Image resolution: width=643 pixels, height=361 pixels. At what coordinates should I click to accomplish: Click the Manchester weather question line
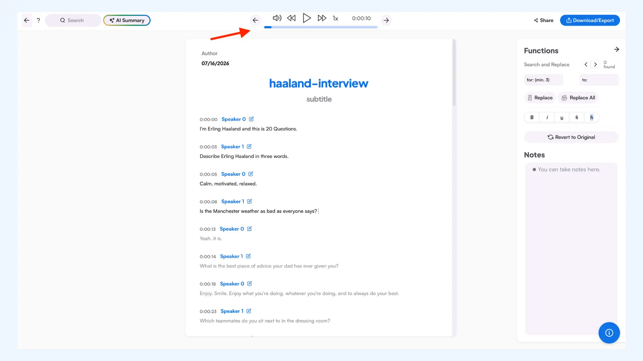click(258, 211)
